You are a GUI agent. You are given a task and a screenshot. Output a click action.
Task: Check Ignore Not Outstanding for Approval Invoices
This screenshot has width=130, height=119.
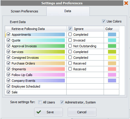pyautogui.click(x=70, y=46)
